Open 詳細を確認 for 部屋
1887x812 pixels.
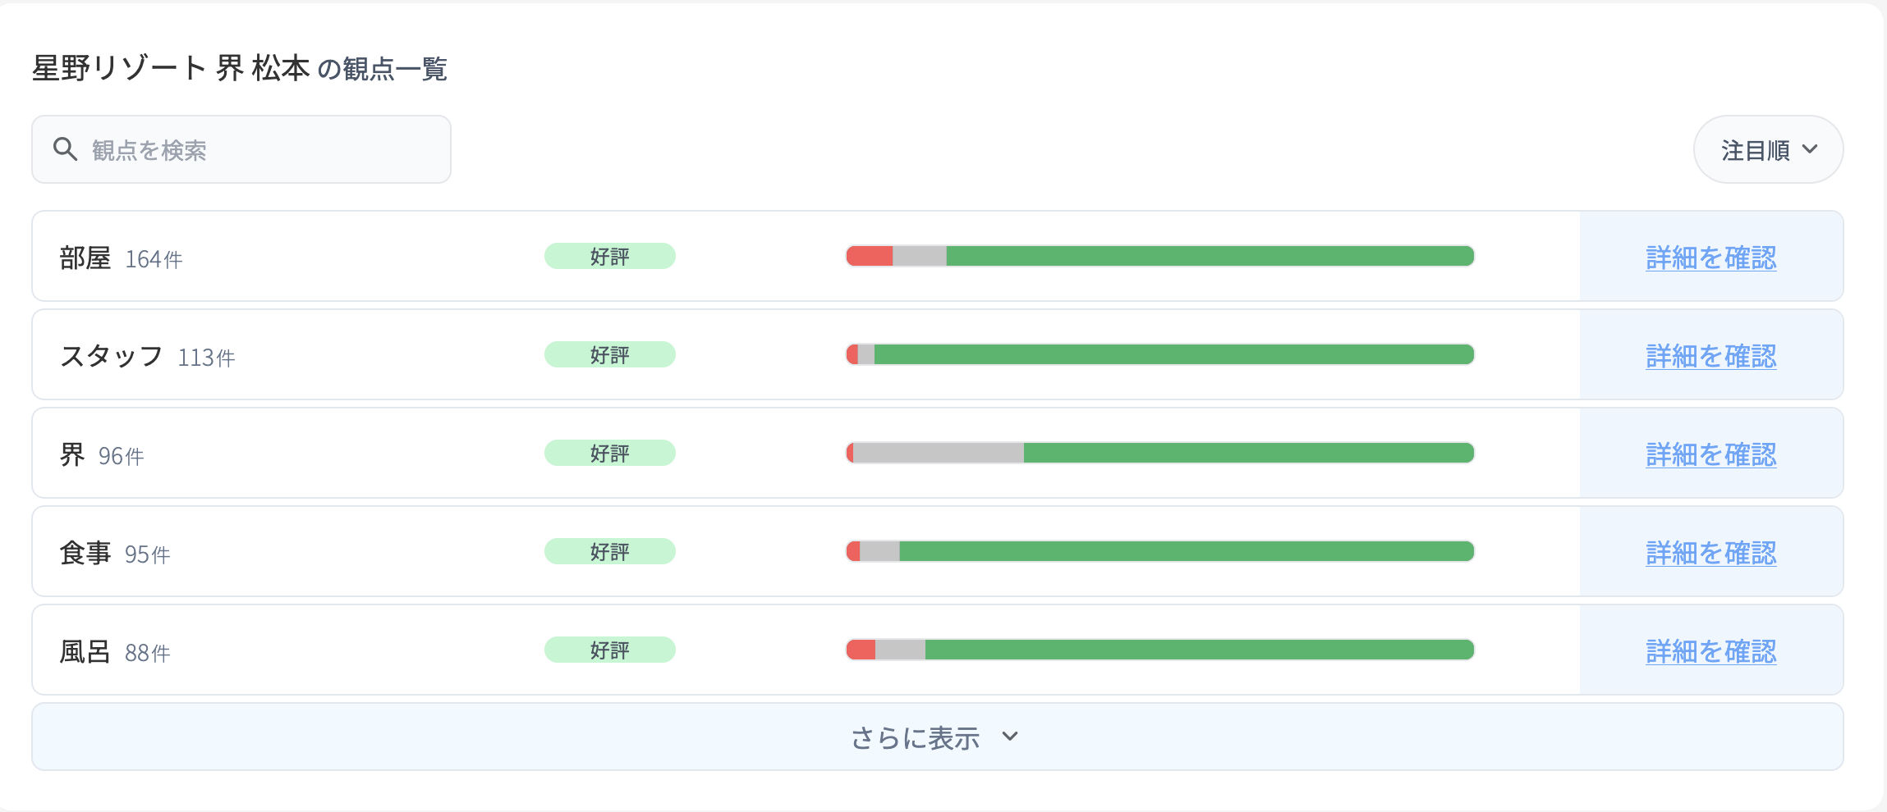pos(1710,257)
